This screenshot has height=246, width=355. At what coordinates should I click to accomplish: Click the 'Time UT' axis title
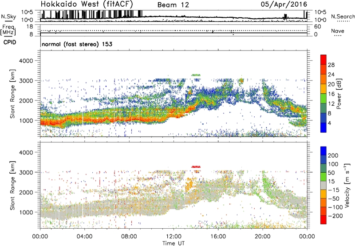pos(174,243)
